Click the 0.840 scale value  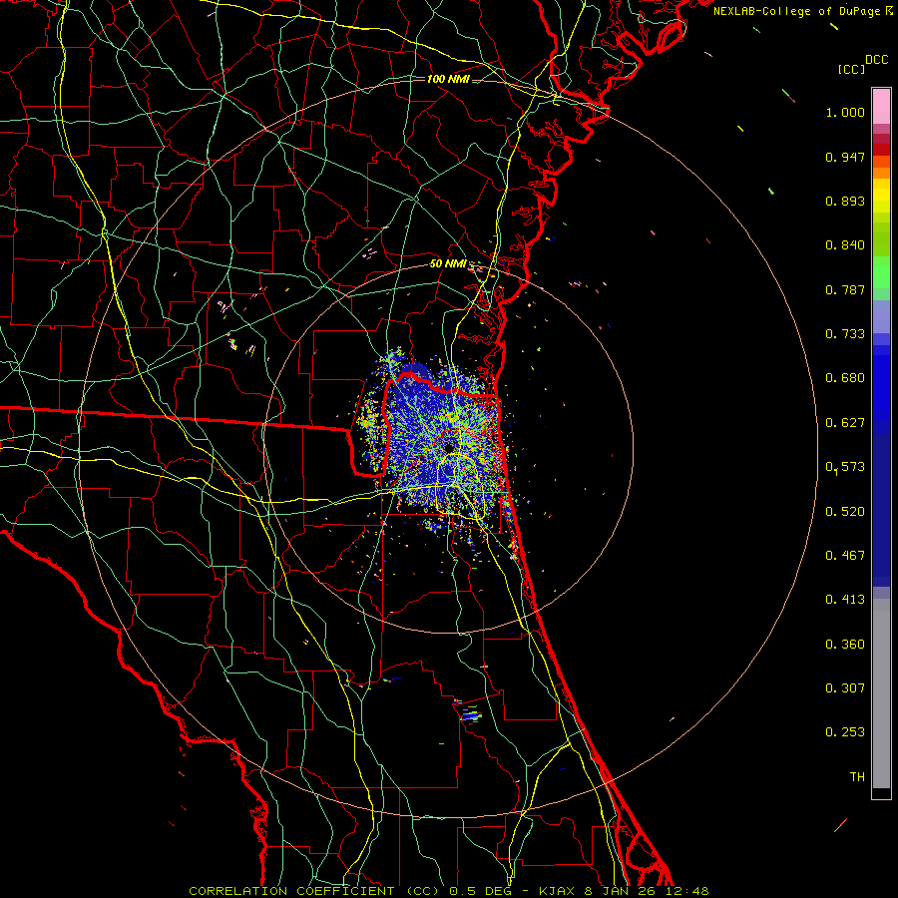tap(845, 245)
